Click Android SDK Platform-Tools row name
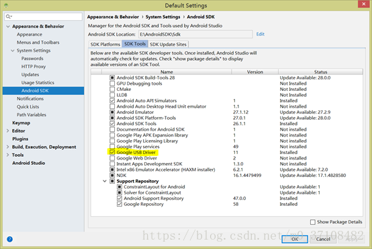Viewport: 372px width, 249px height. 146,118
